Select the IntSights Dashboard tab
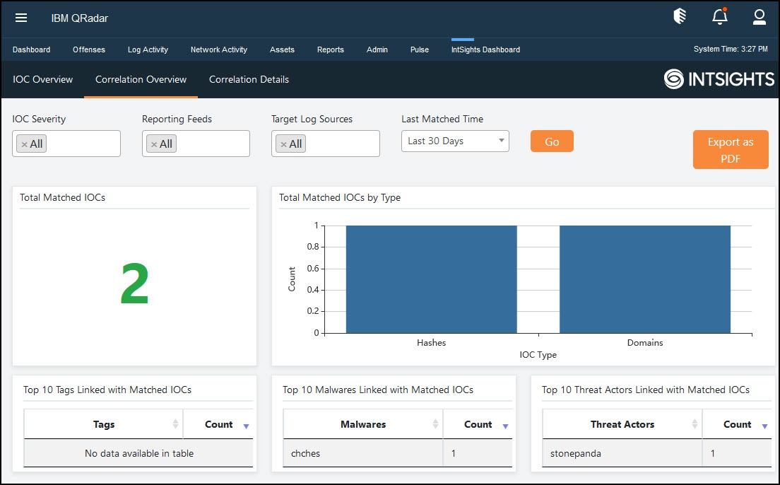Image resolution: width=780 pixels, height=485 pixels. tap(485, 49)
